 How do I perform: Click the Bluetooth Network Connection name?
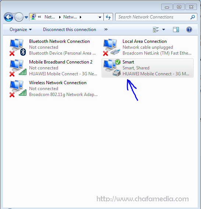point(59,41)
